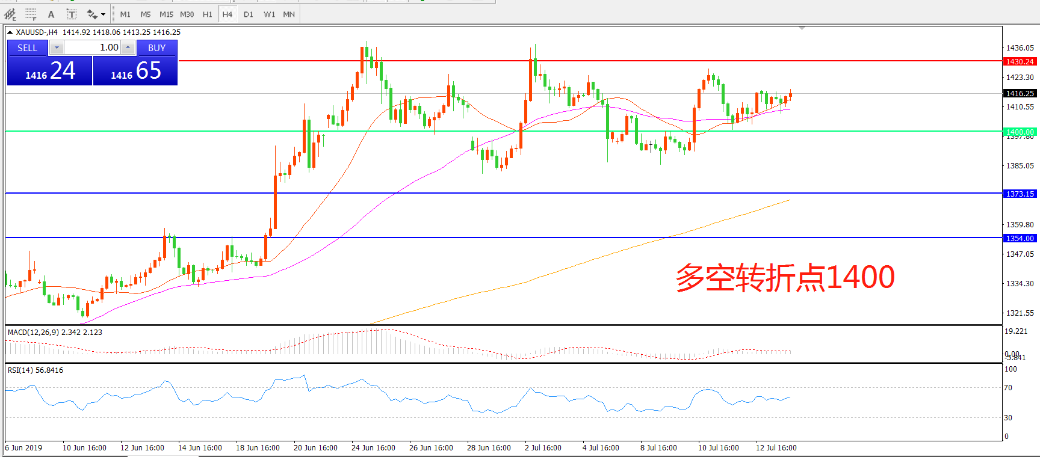Viewport: 1040px width, 457px height.
Task: Open the Arrows tool dropdown arrow
Action: point(103,14)
